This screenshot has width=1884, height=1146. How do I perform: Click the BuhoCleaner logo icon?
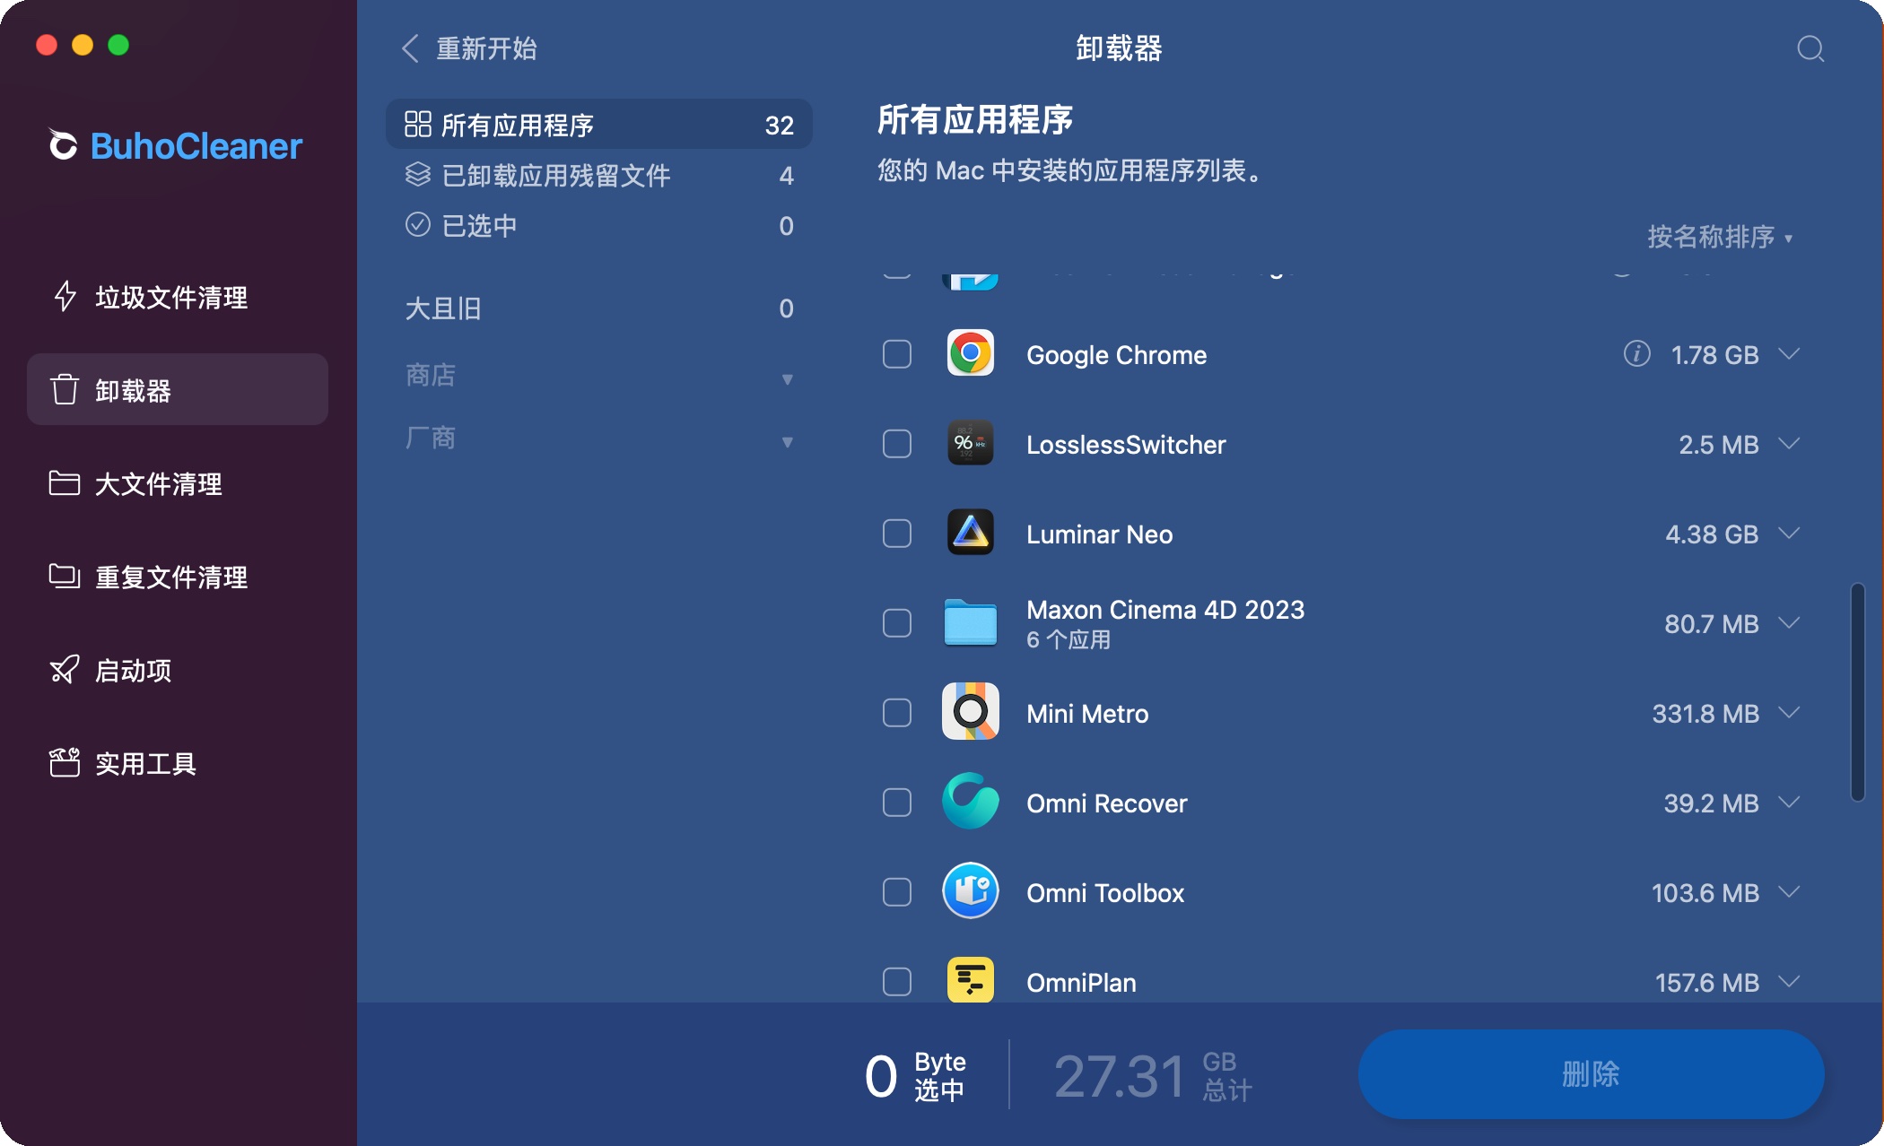63,145
